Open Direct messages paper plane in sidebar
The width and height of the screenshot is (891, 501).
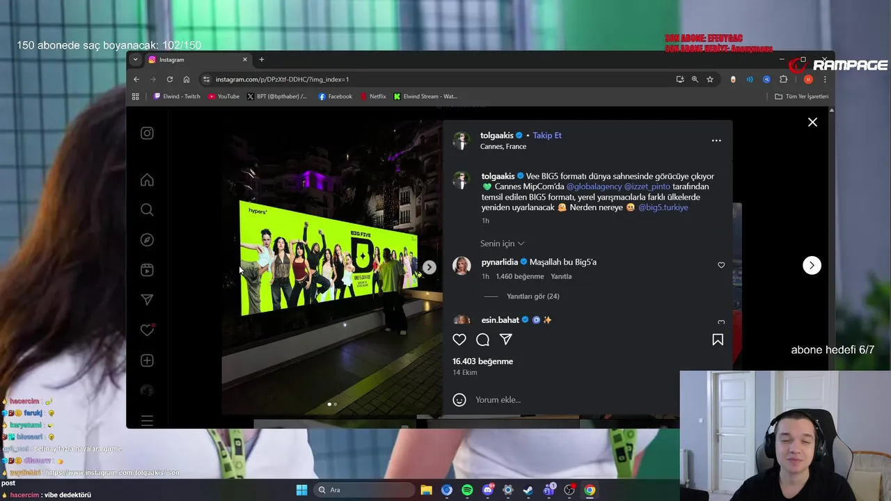click(x=147, y=300)
